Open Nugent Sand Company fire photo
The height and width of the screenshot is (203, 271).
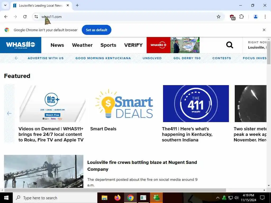pyautogui.click(x=44, y=171)
